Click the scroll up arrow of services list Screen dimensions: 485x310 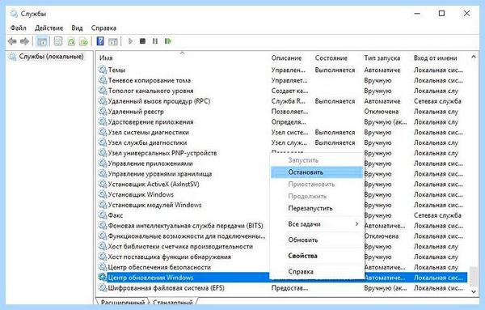(473, 57)
